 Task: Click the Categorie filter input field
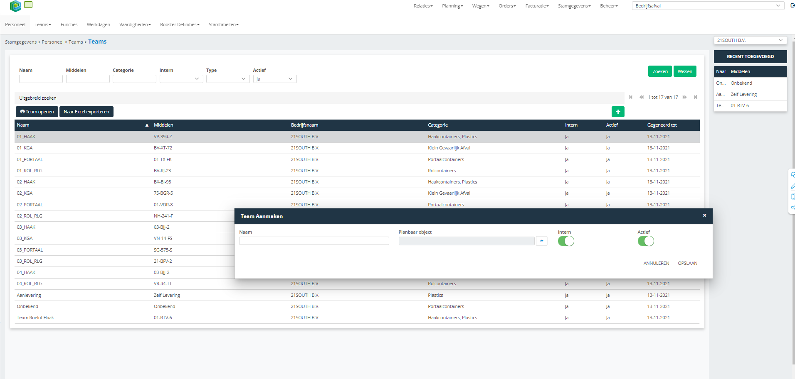point(134,79)
